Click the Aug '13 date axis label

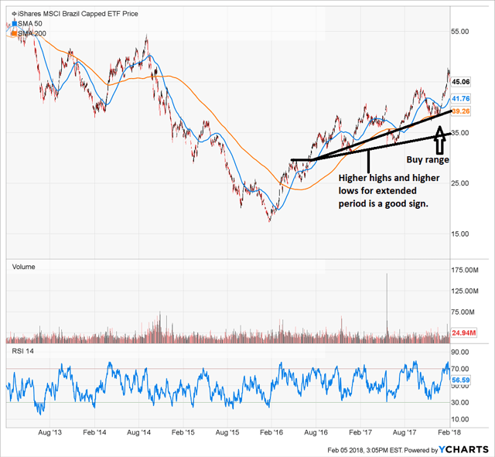pyautogui.click(x=49, y=433)
